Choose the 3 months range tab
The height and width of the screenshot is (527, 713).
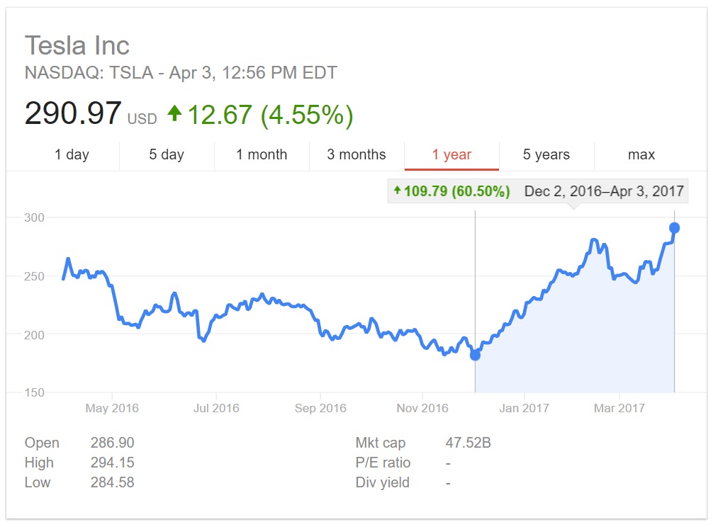pos(356,154)
